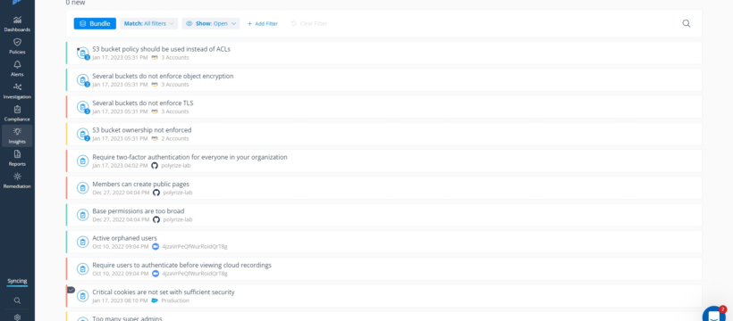The width and height of the screenshot is (733, 321).
Task: Click insight icon for Active orphaned users
Action: (x=83, y=243)
